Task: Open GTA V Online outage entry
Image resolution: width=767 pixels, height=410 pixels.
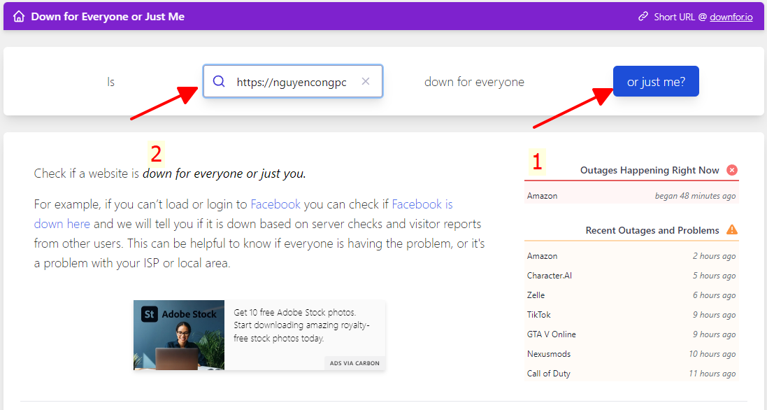Action: coord(631,334)
